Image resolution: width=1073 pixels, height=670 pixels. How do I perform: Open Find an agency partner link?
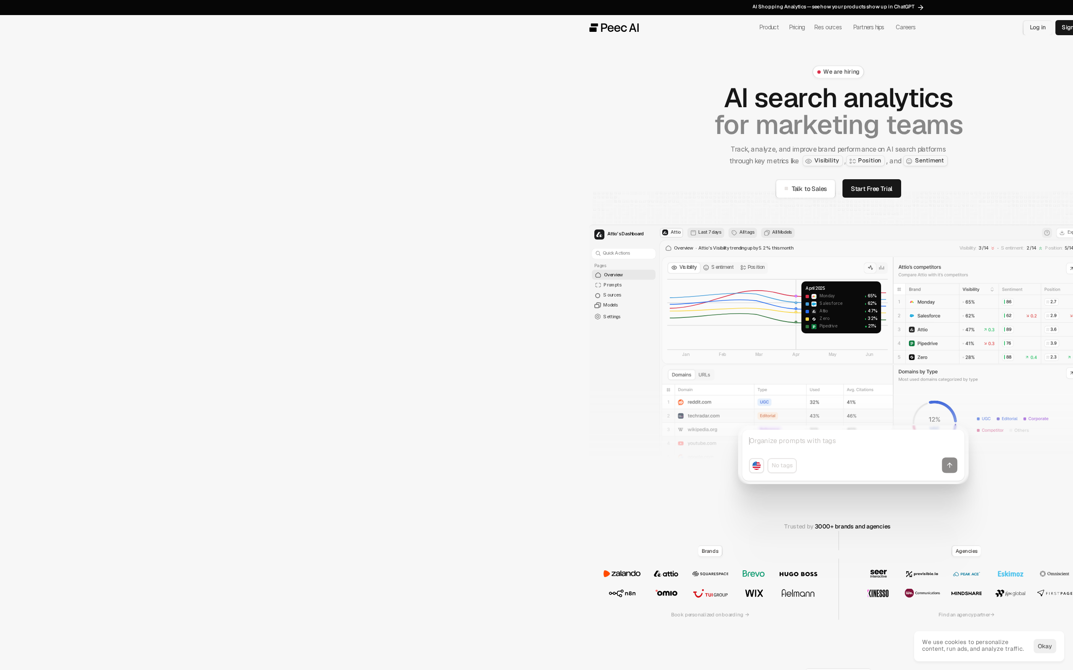click(966, 615)
